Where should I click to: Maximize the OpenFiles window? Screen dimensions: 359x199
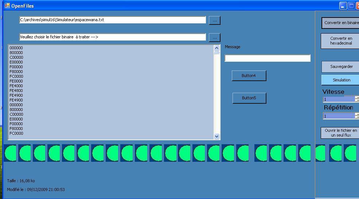pos(351,6)
